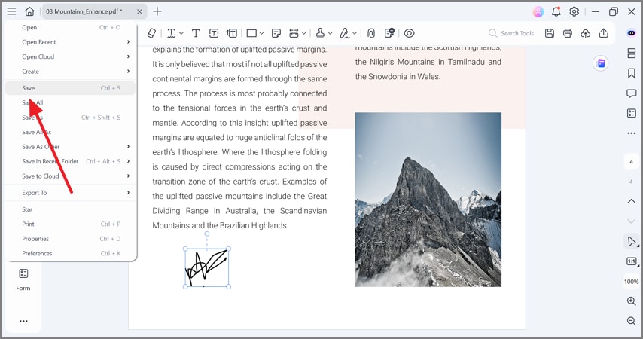The image size is (643, 339).
Task: Expand the stamp tool dropdown arrow
Action: point(330,34)
